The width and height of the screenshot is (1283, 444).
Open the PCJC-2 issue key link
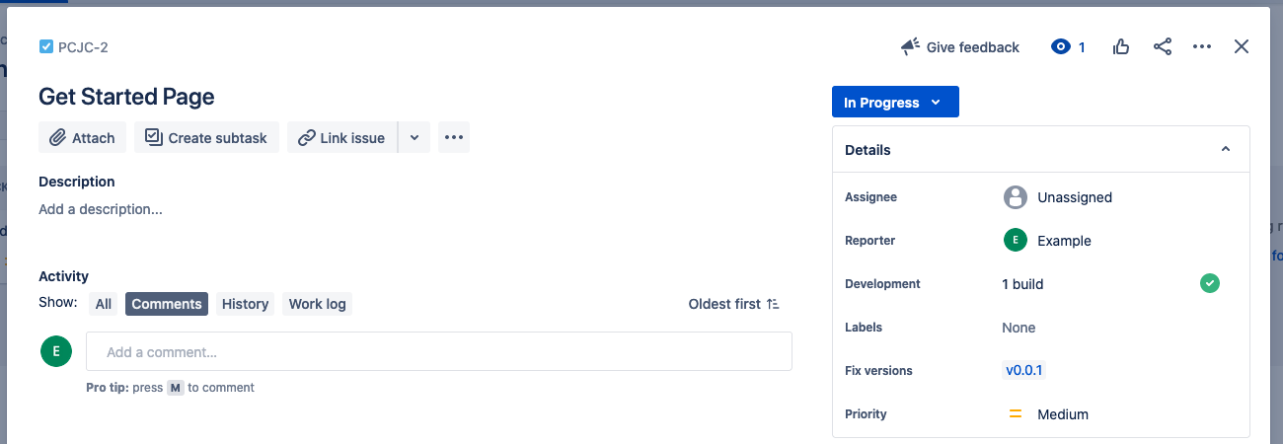tap(83, 46)
